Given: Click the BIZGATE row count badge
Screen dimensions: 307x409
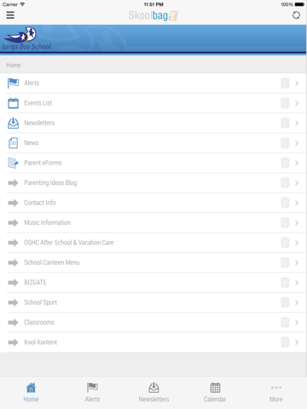Looking at the screenshot, I should tap(285, 283).
